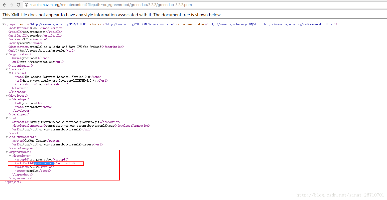387x200 pixels.
Task: Click the 'no style information' notice text
Action: coord(112,15)
